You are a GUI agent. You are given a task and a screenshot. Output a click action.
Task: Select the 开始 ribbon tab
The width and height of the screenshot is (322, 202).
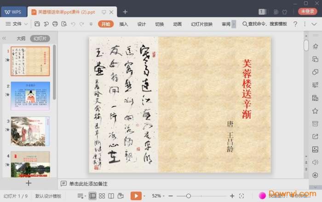(x=106, y=24)
